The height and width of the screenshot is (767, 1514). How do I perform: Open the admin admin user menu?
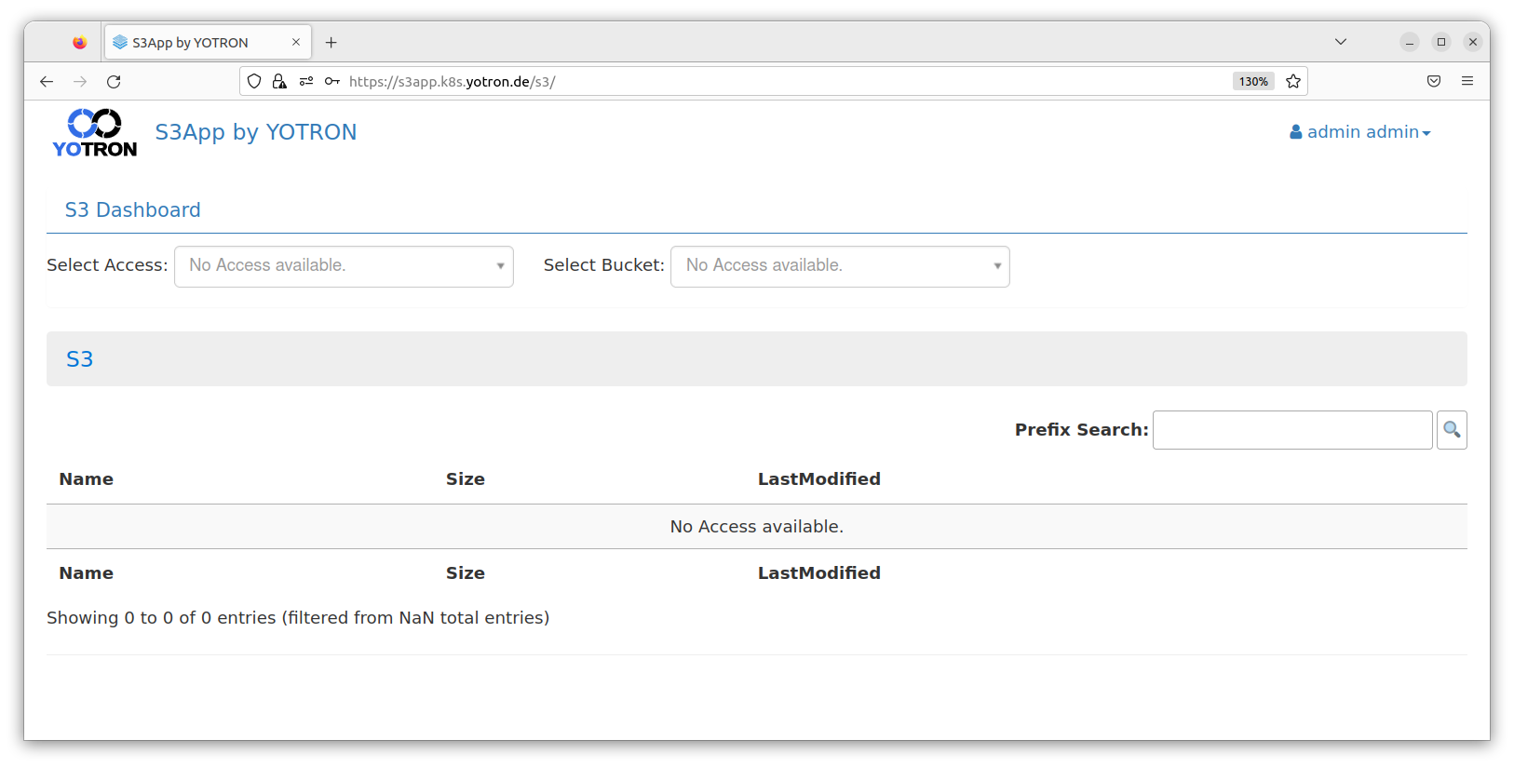pyautogui.click(x=1359, y=132)
